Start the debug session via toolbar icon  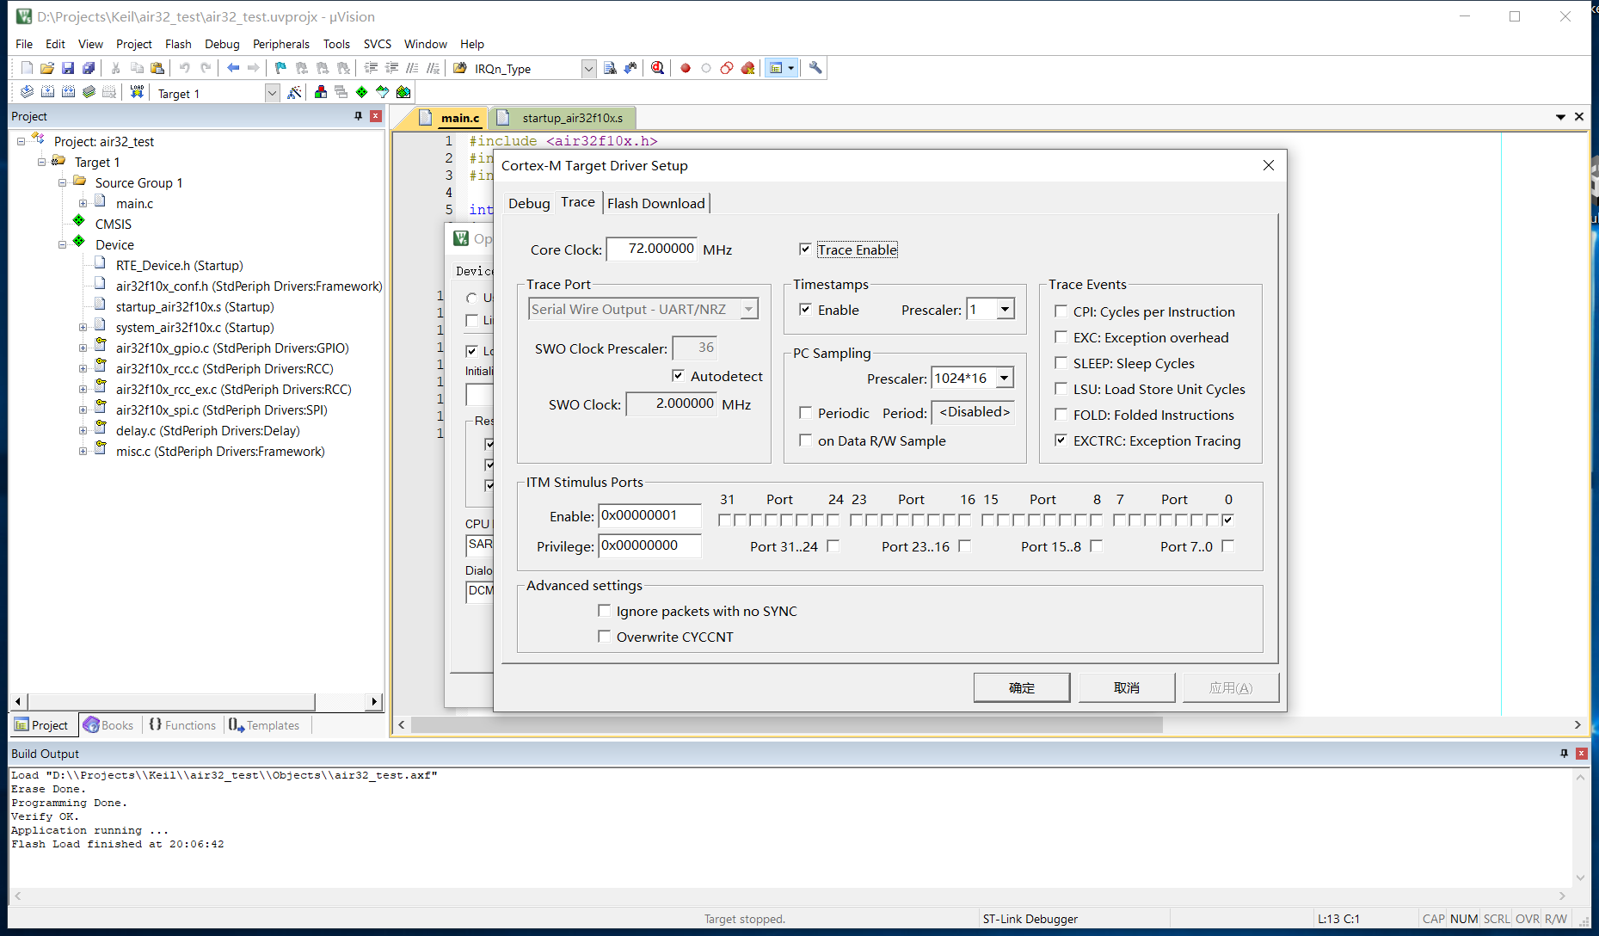(657, 68)
